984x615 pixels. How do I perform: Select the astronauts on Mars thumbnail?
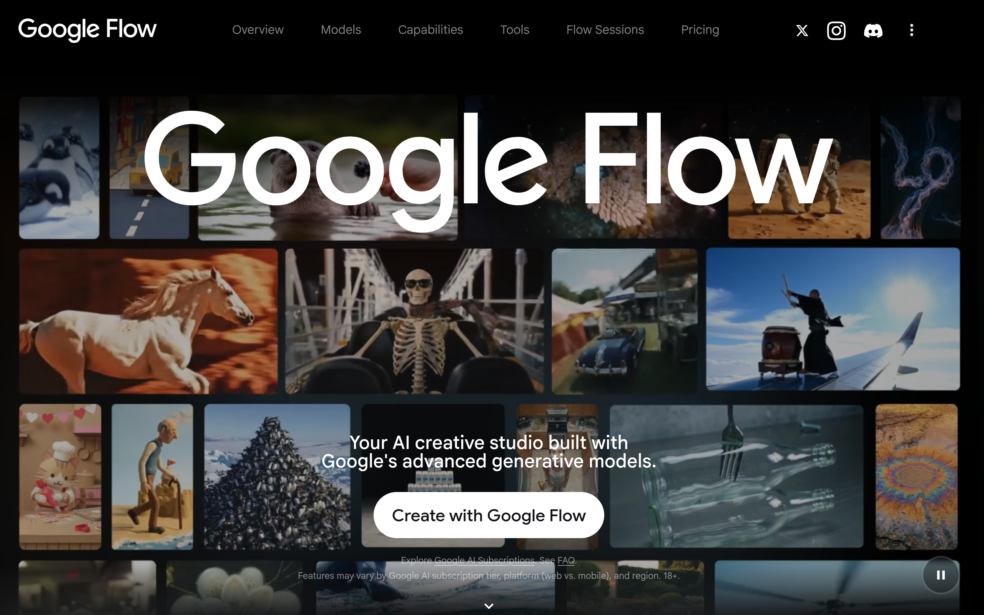[799, 168]
